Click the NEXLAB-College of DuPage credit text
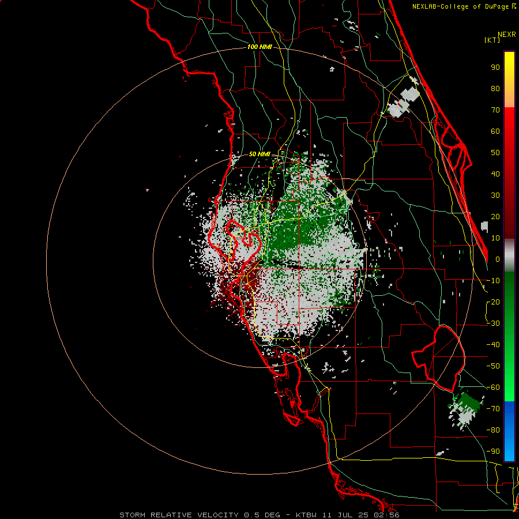 point(464,6)
